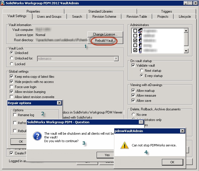
Task: Enable the Force user login checkbox
Action: tap(12, 87)
